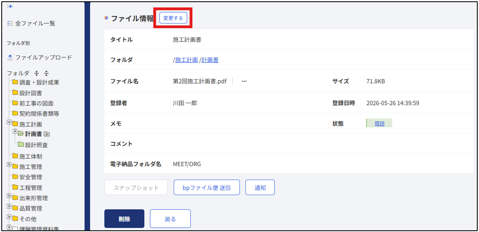The width and height of the screenshot is (479, 232).
Task: Follow the 計画書 folder path link
Action: [210, 60]
